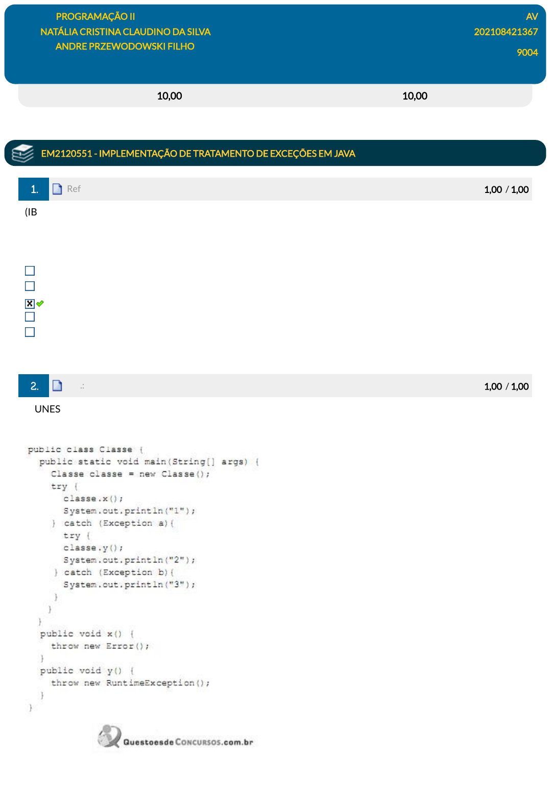The image size is (550, 802).
Task: Click the PROGRAMAÇÃO II course title
Action: click(x=95, y=16)
